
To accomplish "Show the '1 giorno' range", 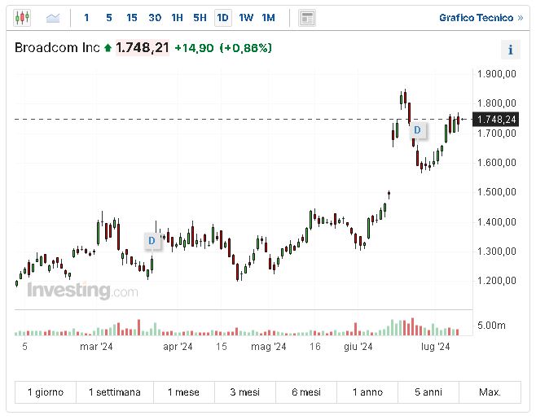I will pyautogui.click(x=46, y=392).
